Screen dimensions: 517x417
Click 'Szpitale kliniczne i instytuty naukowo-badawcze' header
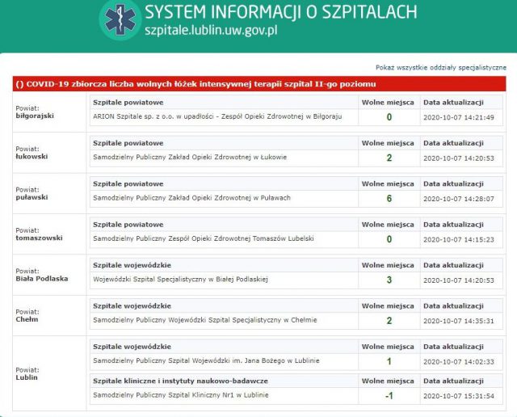(x=180, y=381)
